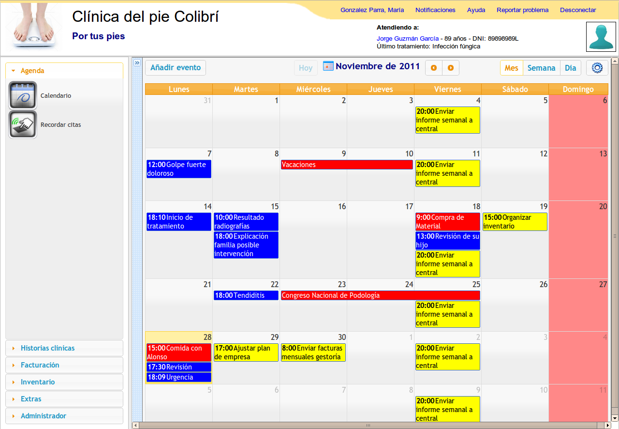Viewport: 619px width, 429px height.
Task: Click the vertical scrollbar down arrow
Action: click(615, 418)
